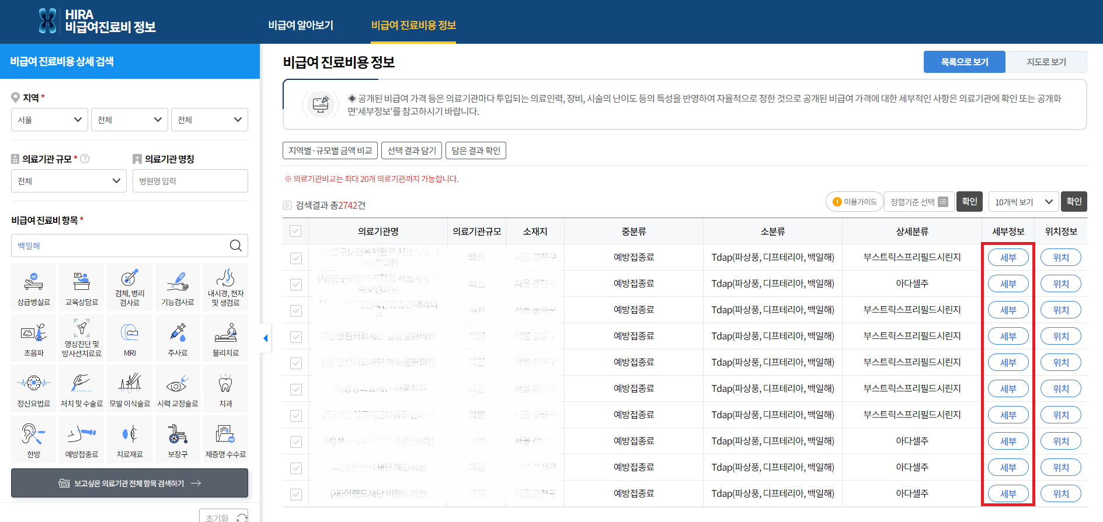The height and width of the screenshot is (522, 1103).
Task: Select 처치 및 수술료 icon
Action: 82,388
